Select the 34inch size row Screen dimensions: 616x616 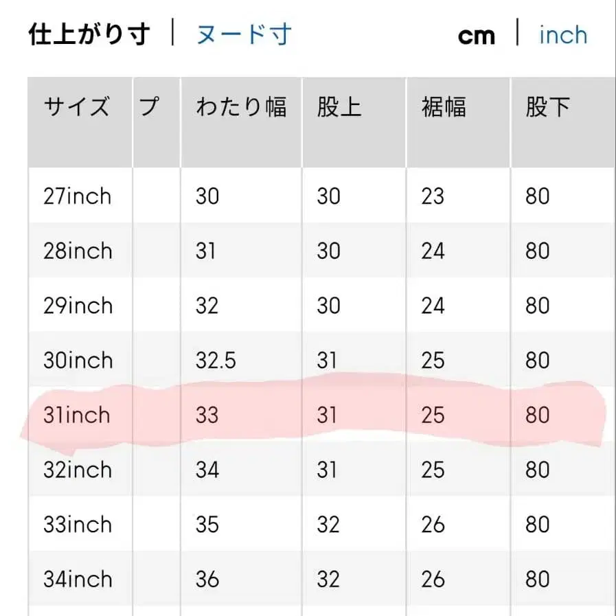point(79,580)
